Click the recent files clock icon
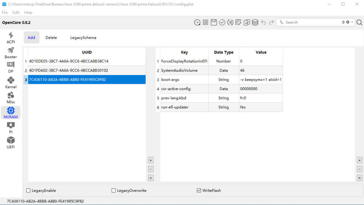The image size is (364, 205). tap(197, 22)
